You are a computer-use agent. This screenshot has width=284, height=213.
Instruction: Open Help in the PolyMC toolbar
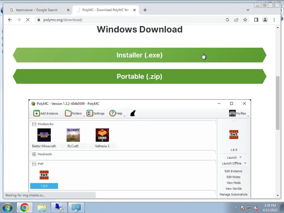(116, 113)
